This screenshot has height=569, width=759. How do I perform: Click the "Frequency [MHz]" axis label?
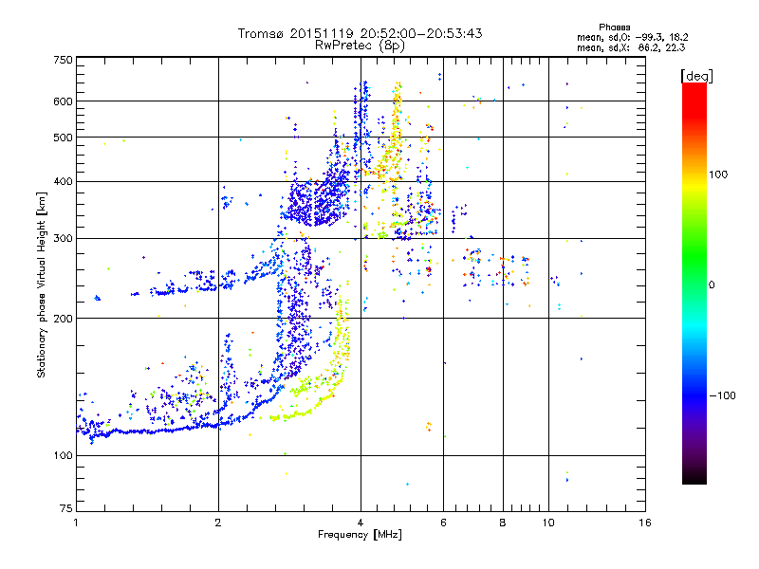pyautogui.click(x=360, y=535)
